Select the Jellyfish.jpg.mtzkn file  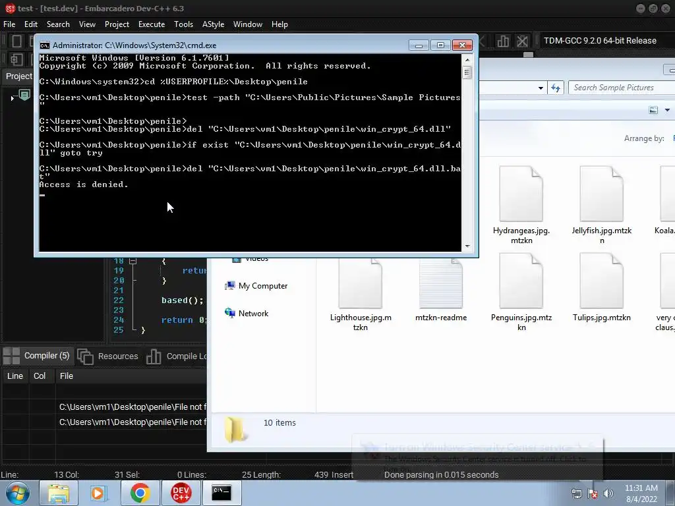pos(602,206)
